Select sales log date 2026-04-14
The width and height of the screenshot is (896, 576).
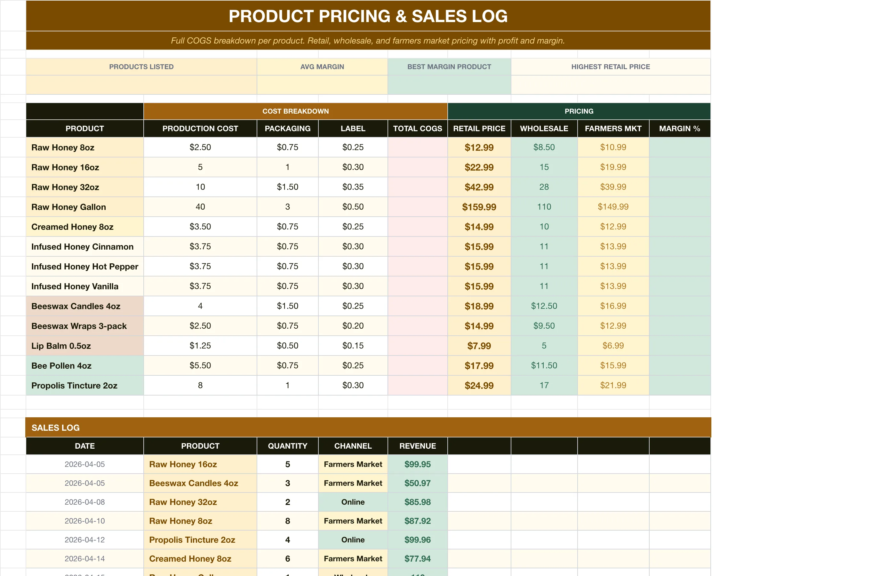(85, 559)
